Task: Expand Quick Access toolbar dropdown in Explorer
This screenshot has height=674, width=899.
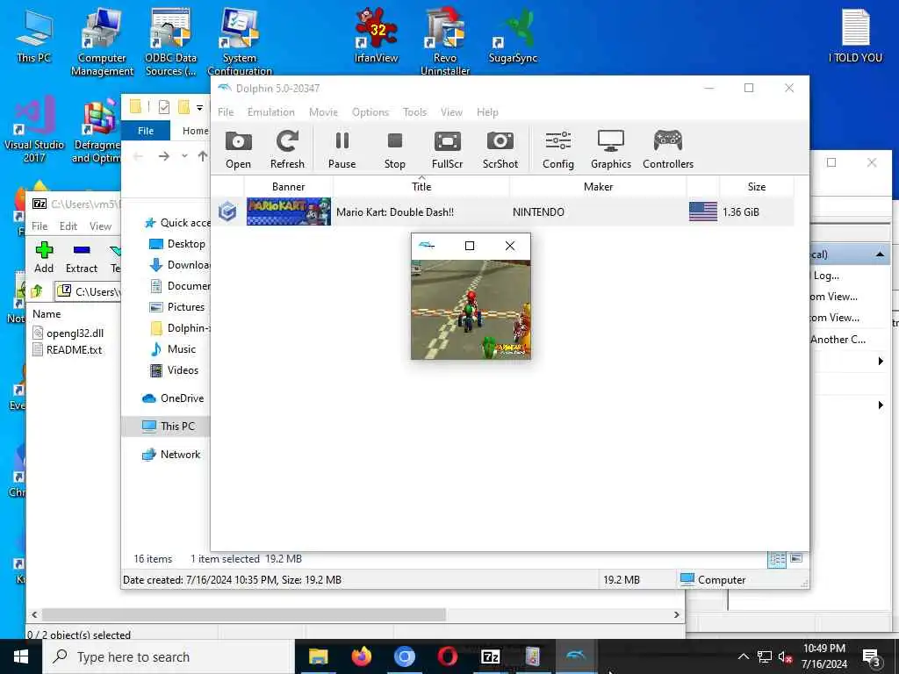Action: click(x=199, y=107)
